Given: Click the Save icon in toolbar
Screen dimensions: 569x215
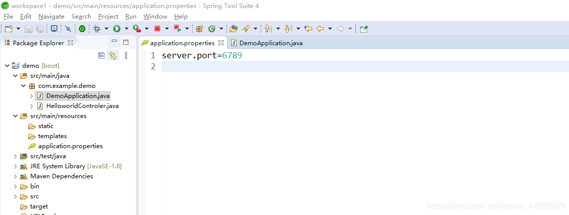Looking at the screenshot, I should pyautogui.click(x=28, y=29).
